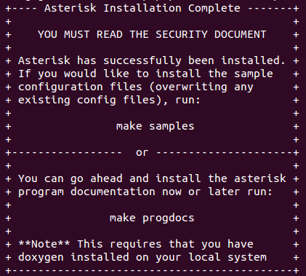
Task: Click 'You can go ahead' text
Action: pyautogui.click(x=71, y=179)
